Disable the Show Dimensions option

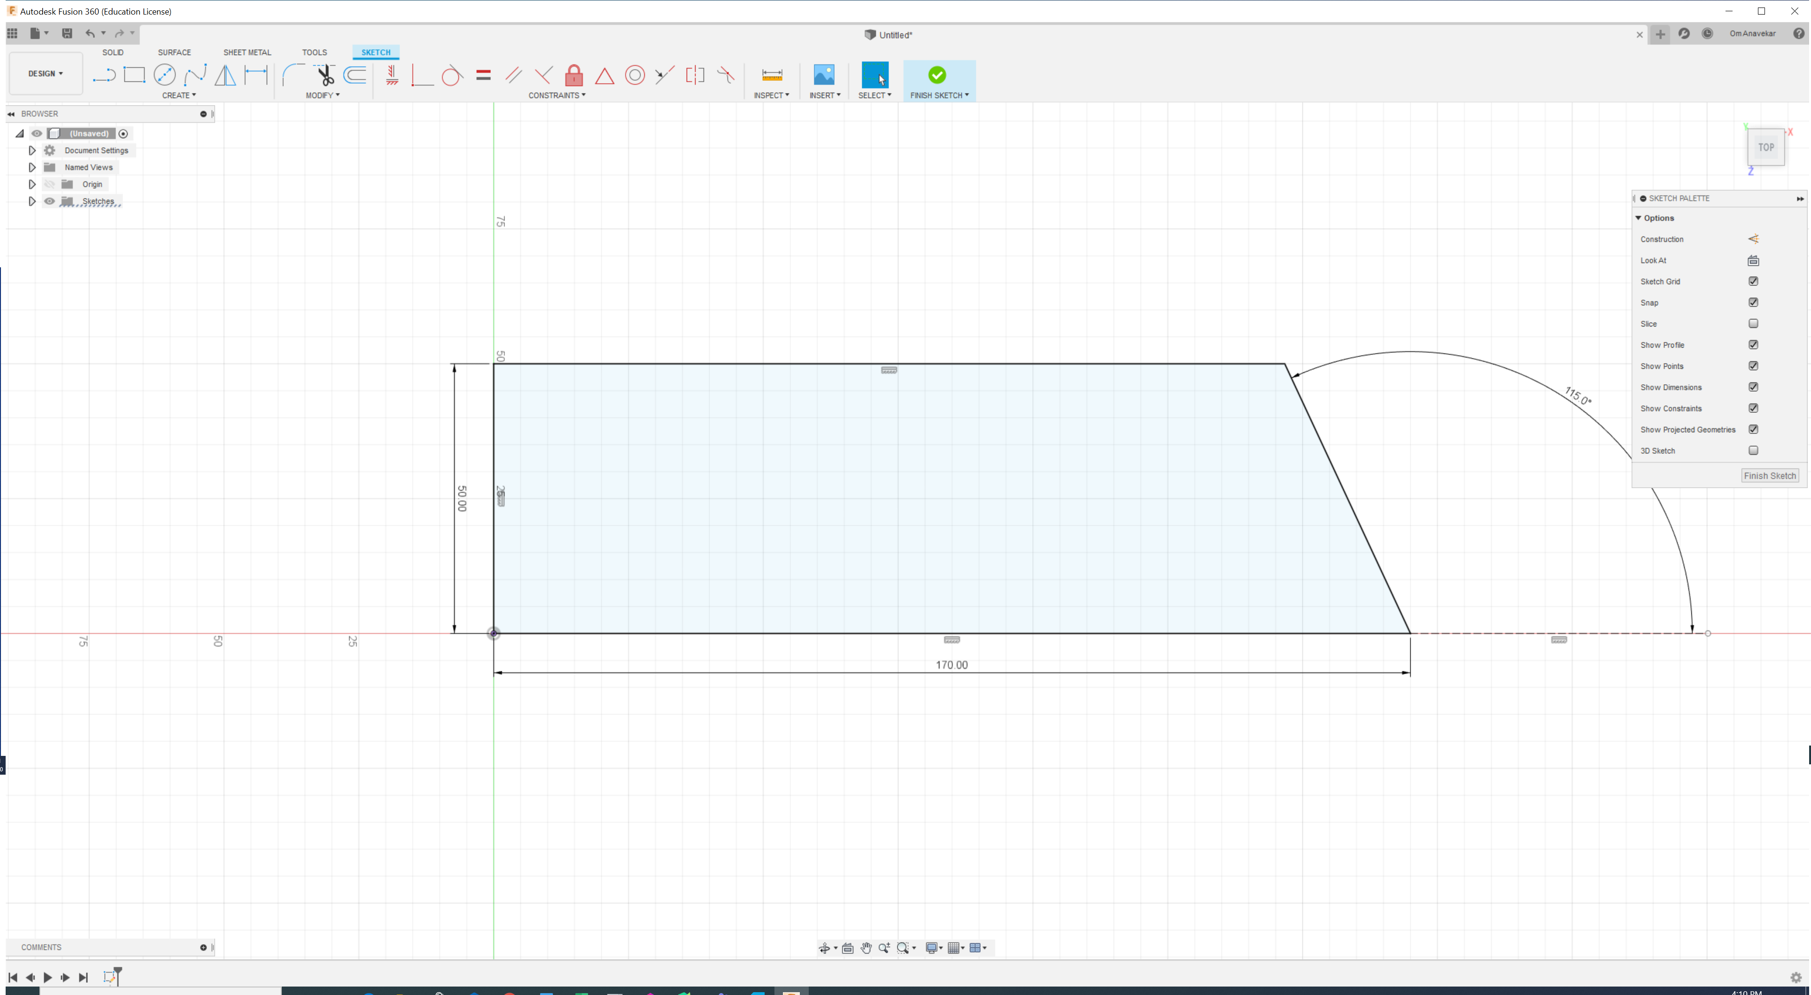(1753, 387)
